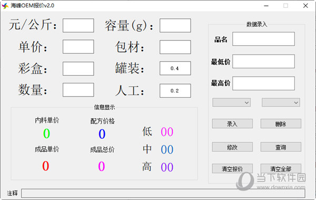The image size is (316, 200).
Task: Click the blue 配方价格 value 0
Action: [102, 134]
